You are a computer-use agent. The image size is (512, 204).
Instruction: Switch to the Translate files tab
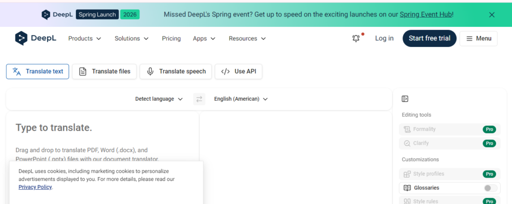(x=104, y=71)
